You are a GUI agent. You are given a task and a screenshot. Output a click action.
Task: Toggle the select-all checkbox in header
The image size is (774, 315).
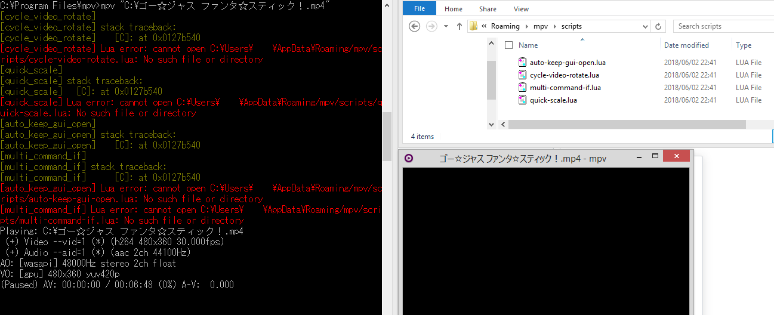(x=508, y=45)
